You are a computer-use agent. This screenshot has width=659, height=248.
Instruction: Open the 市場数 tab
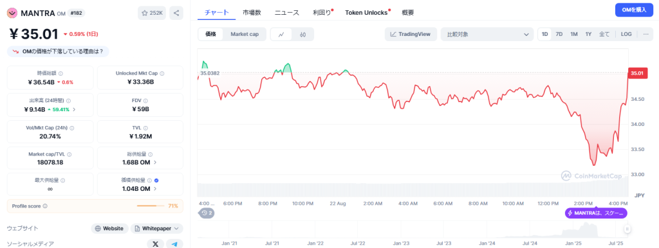tap(252, 13)
